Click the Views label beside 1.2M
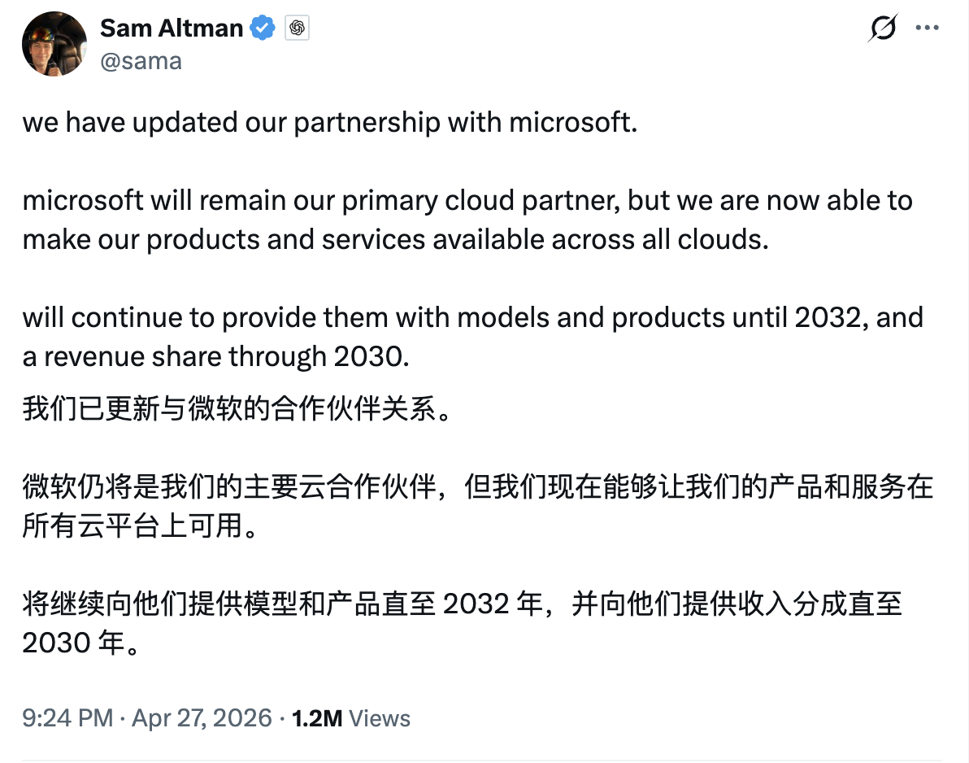This screenshot has width=969, height=763. [x=379, y=717]
